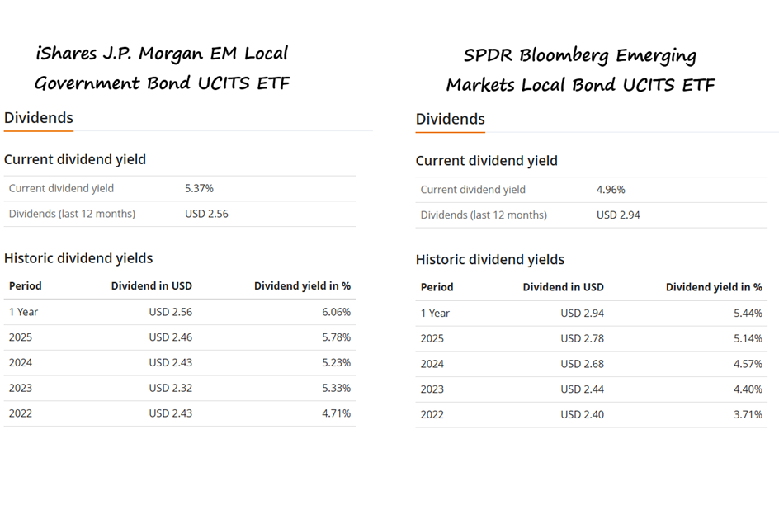The height and width of the screenshot is (519, 779).
Task: Select the 4.57% yield for 2024
Action: point(748,364)
